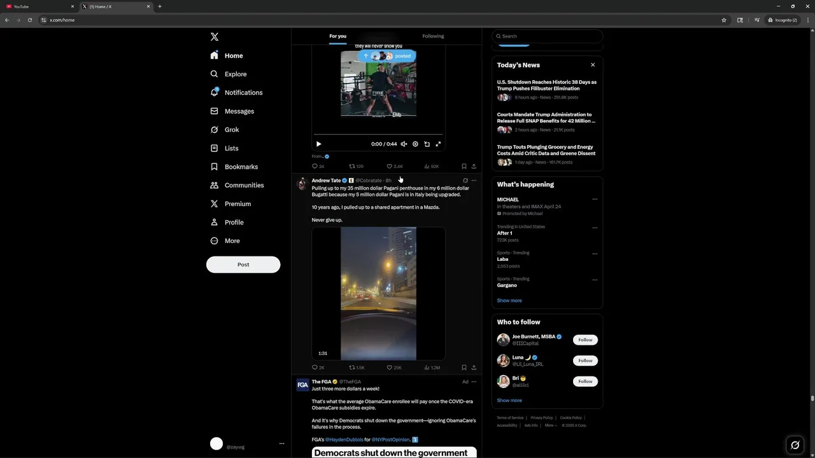Toggle picture-in-picture on the 0:44 video
This screenshot has height=458, width=815.
point(427,144)
